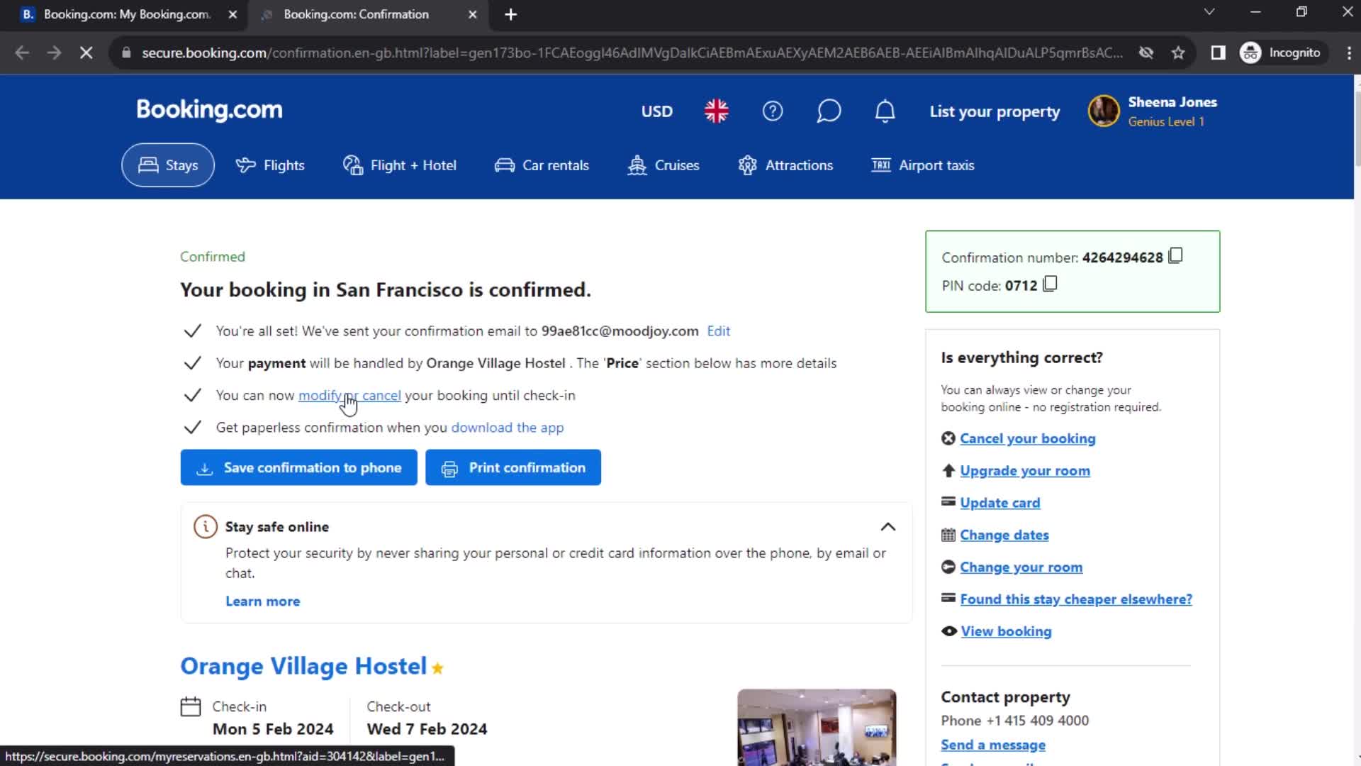Click the Stays navigation icon

pyautogui.click(x=147, y=165)
